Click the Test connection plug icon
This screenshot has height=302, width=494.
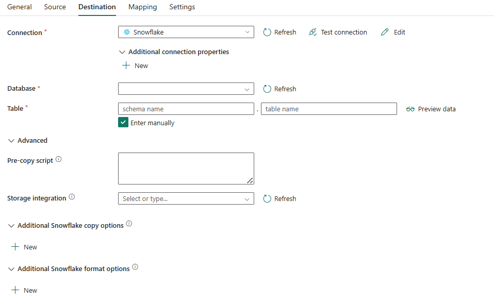coord(312,32)
